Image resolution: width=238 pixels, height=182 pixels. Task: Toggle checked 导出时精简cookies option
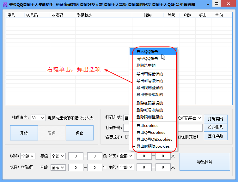(x=153, y=146)
